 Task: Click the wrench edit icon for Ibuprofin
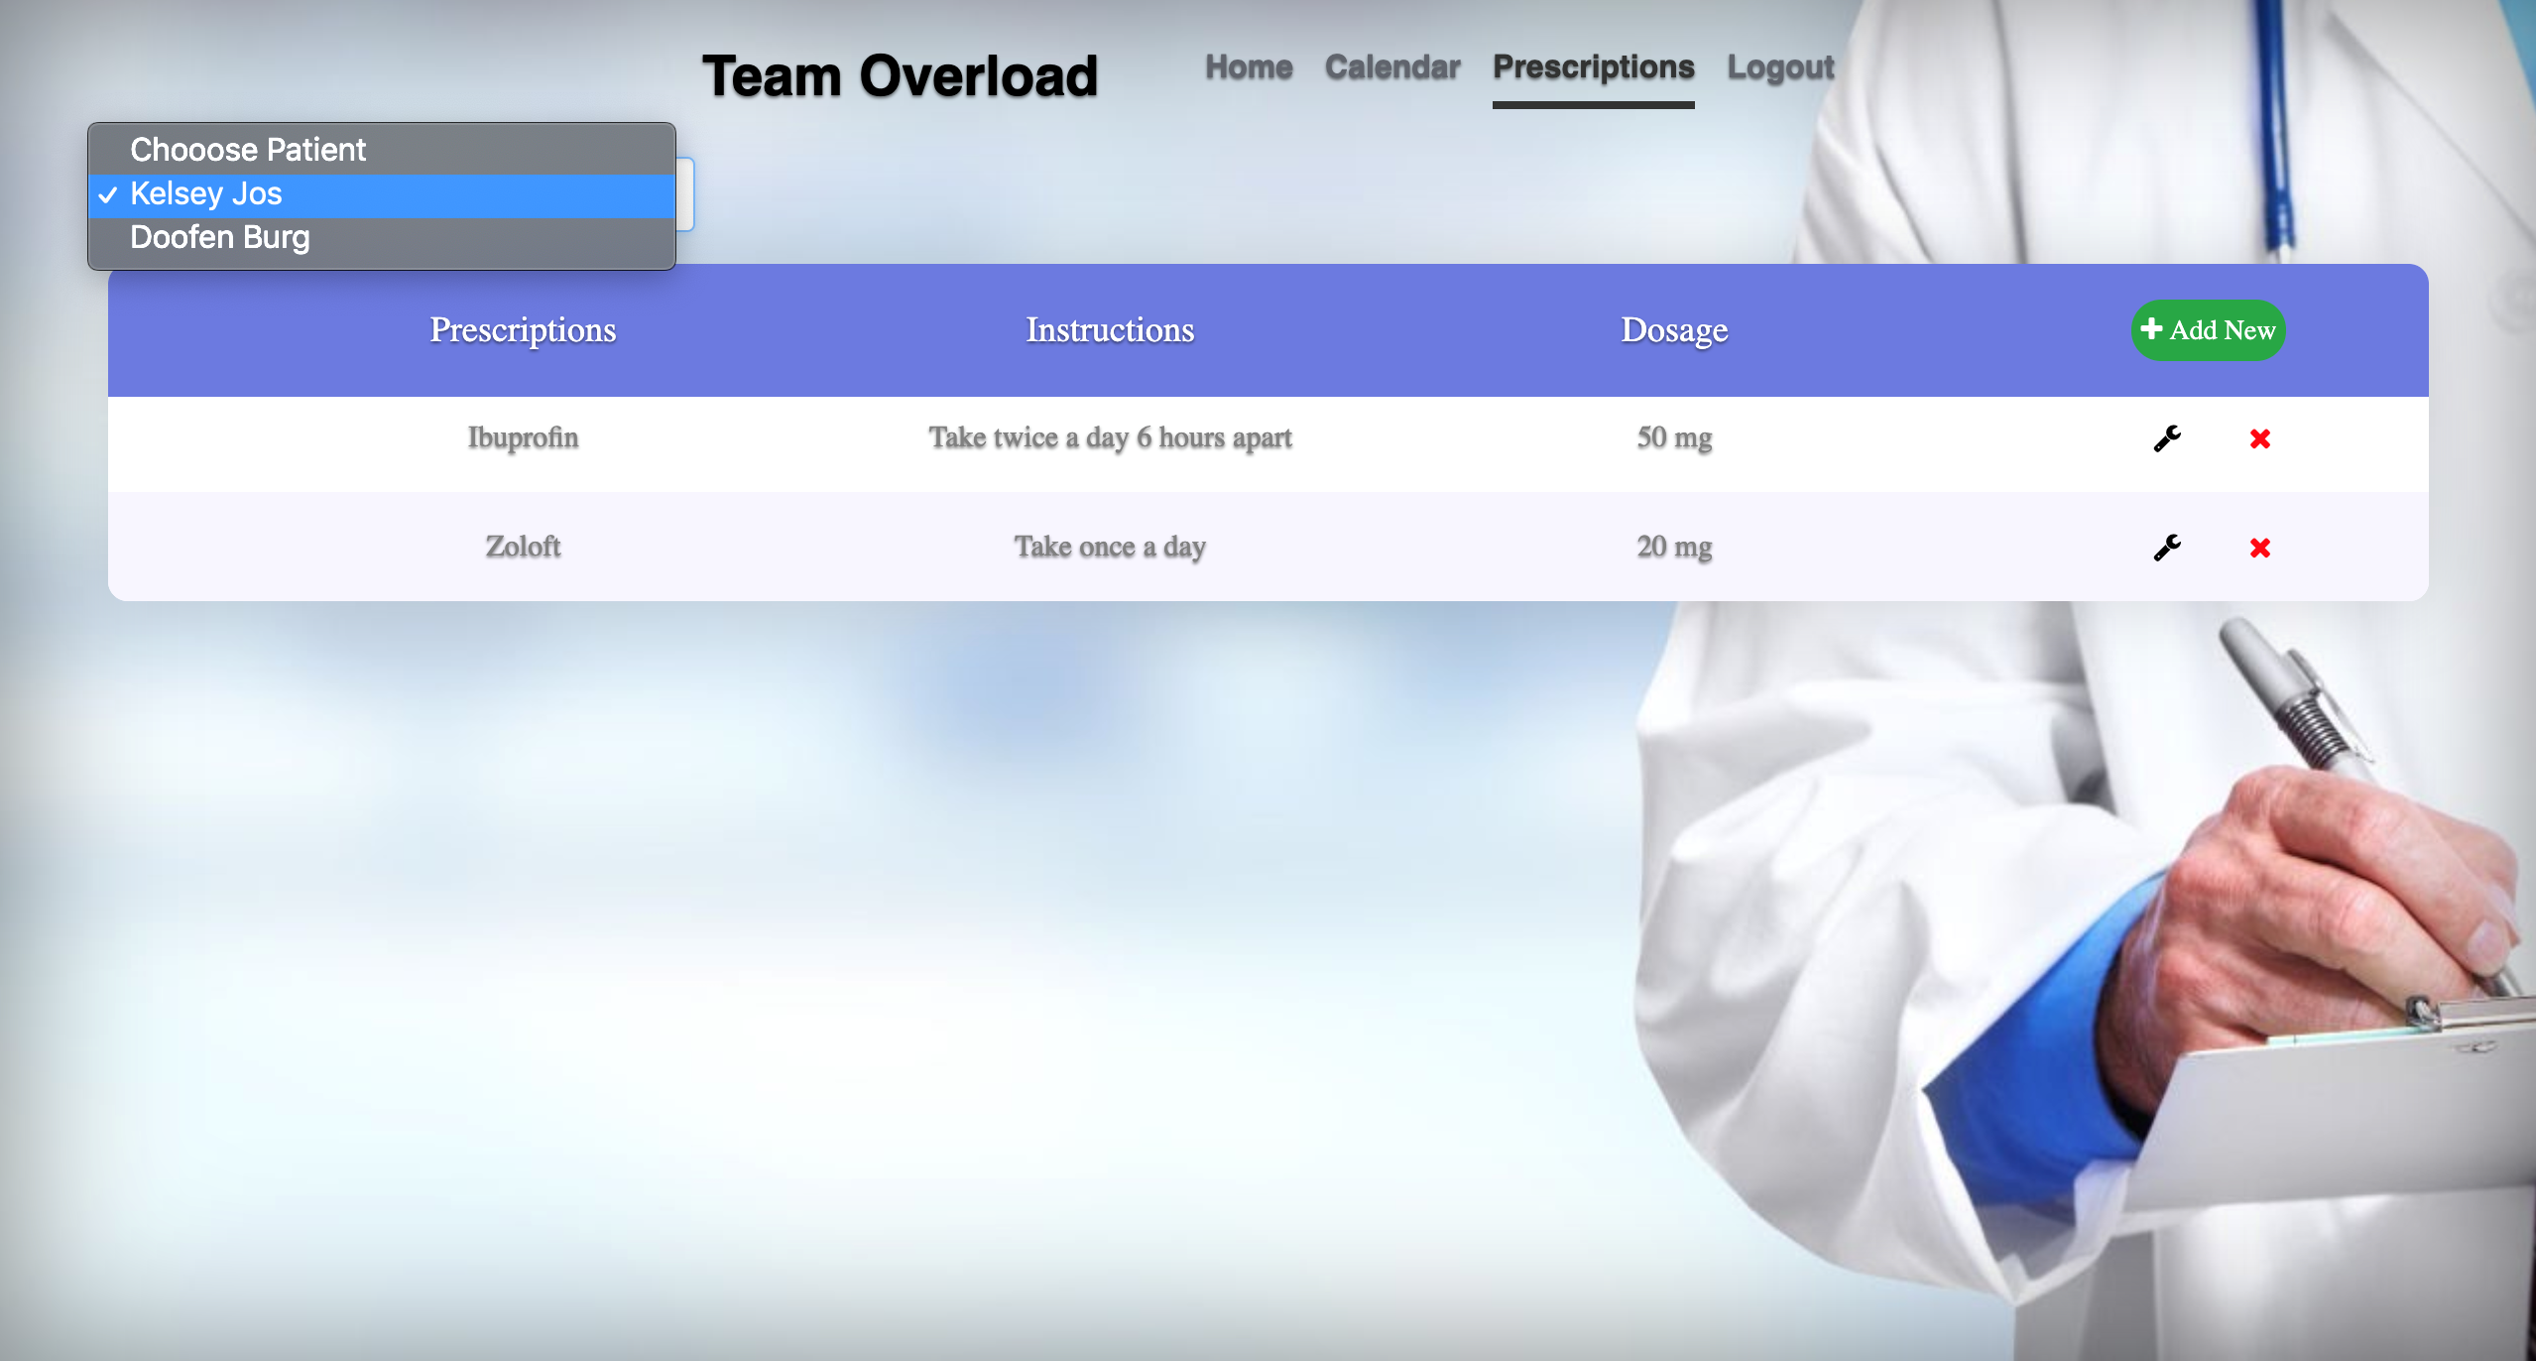point(2167,438)
